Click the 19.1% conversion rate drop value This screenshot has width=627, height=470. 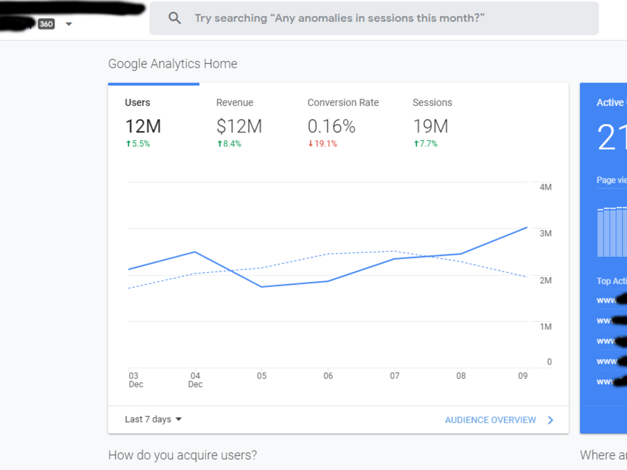tap(323, 144)
